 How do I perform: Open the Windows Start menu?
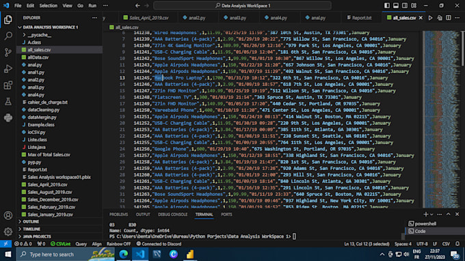8,254
